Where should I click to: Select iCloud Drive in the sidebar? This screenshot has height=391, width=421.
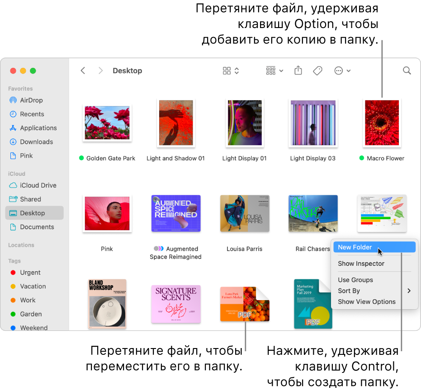click(37, 185)
